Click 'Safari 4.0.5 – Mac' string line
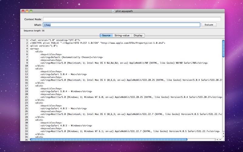Image resolution: width=243 pixels, height=152 pixels. click(64, 109)
